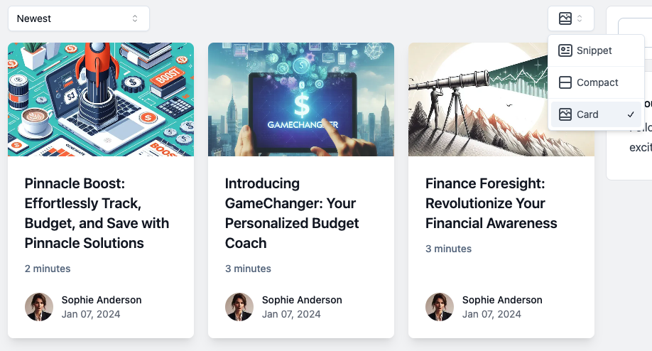Click Sophie Anderson's avatar on GameChanger card
The width and height of the screenshot is (652, 351).
point(239,307)
